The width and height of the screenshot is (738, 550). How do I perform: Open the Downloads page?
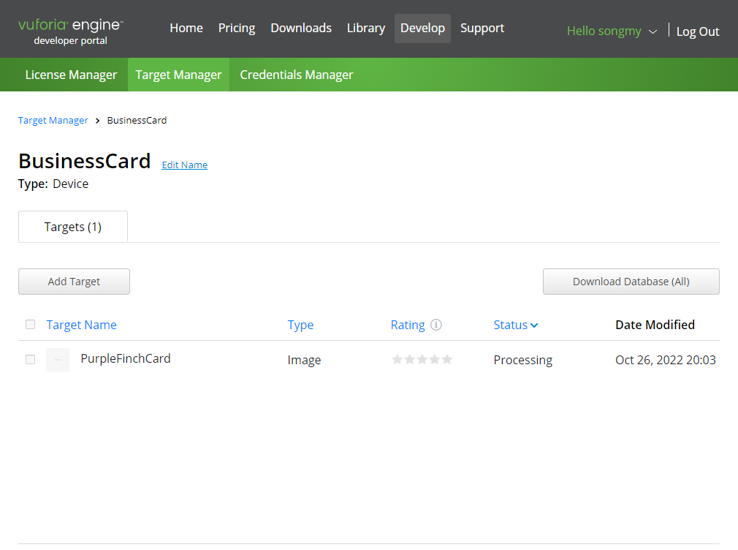(x=301, y=29)
